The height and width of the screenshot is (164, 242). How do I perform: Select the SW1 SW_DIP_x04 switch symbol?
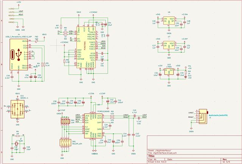pos(65,142)
